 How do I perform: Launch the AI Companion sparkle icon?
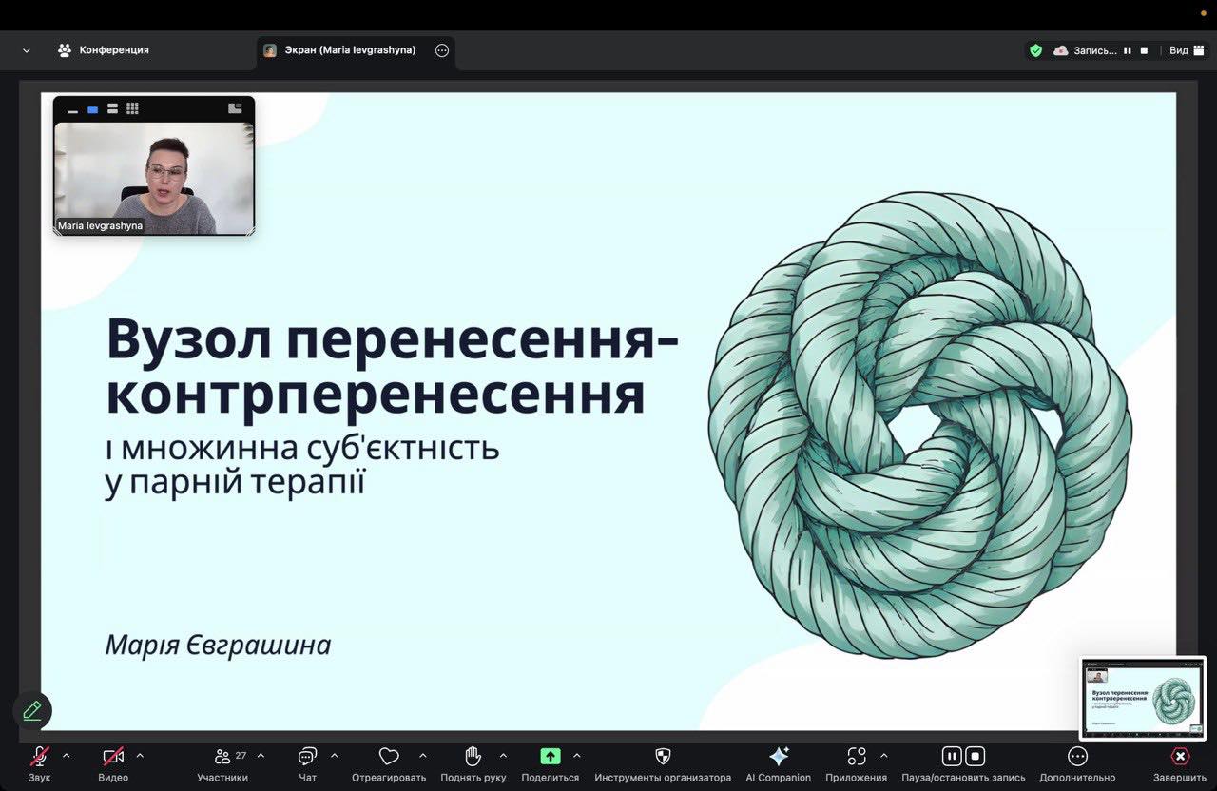(778, 757)
